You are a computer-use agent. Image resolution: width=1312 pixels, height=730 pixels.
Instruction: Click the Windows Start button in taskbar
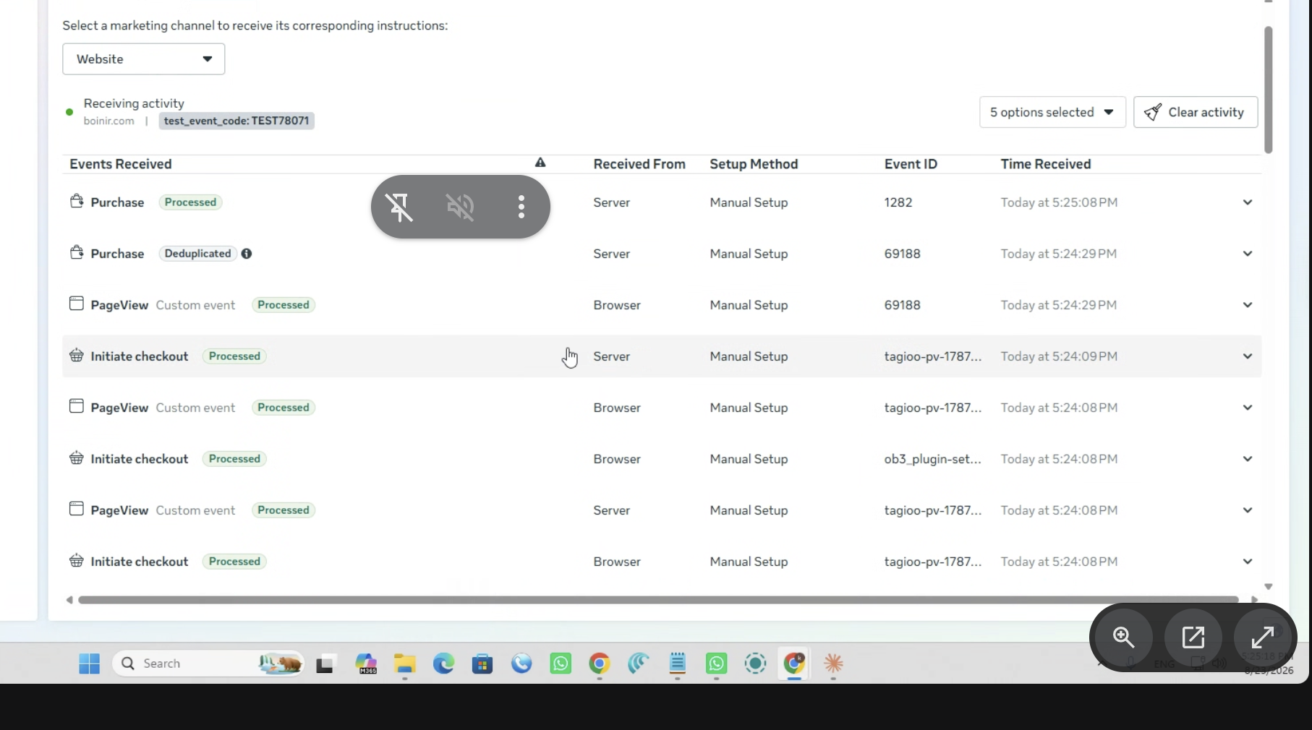(90, 664)
